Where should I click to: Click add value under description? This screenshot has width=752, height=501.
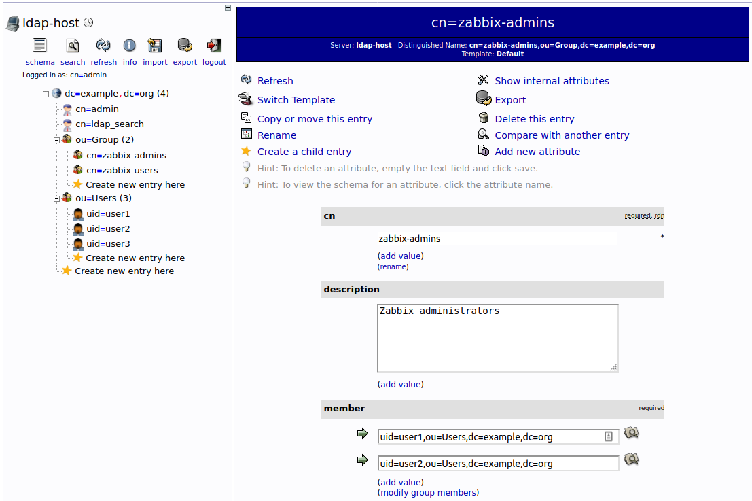401,384
